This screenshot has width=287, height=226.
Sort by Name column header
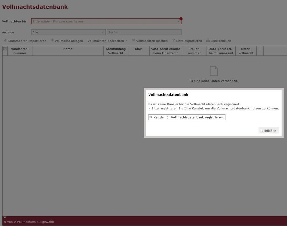(x=68, y=51)
